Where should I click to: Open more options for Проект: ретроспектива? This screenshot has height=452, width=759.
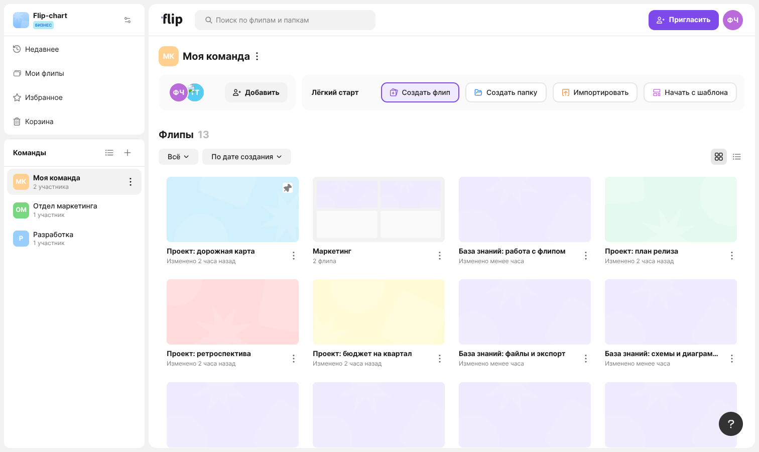[x=294, y=359]
